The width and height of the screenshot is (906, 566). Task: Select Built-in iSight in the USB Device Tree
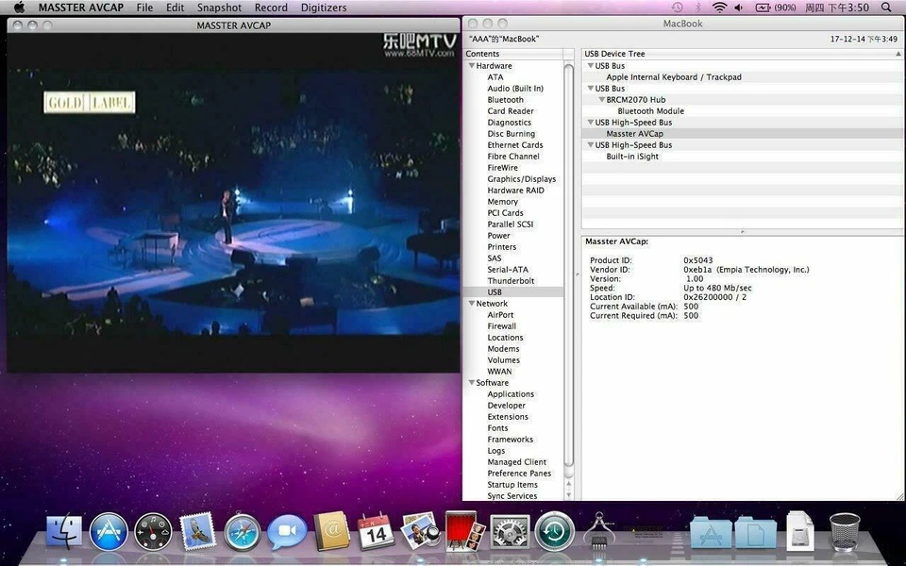coord(630,156)
